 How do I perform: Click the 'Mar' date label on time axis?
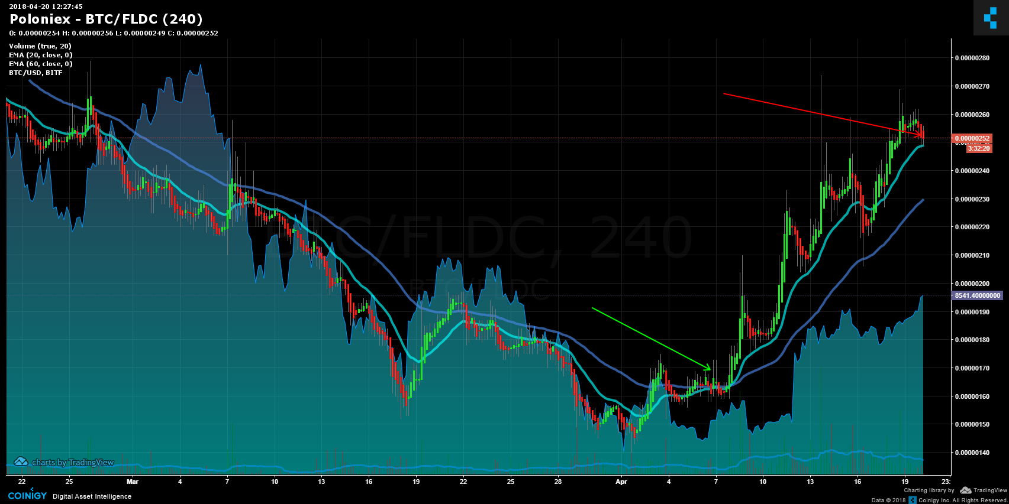133,482
